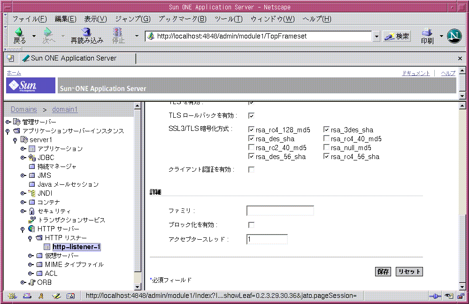Expand the JMS tree node
Screen dimensions: 469x304
point(23,175)
